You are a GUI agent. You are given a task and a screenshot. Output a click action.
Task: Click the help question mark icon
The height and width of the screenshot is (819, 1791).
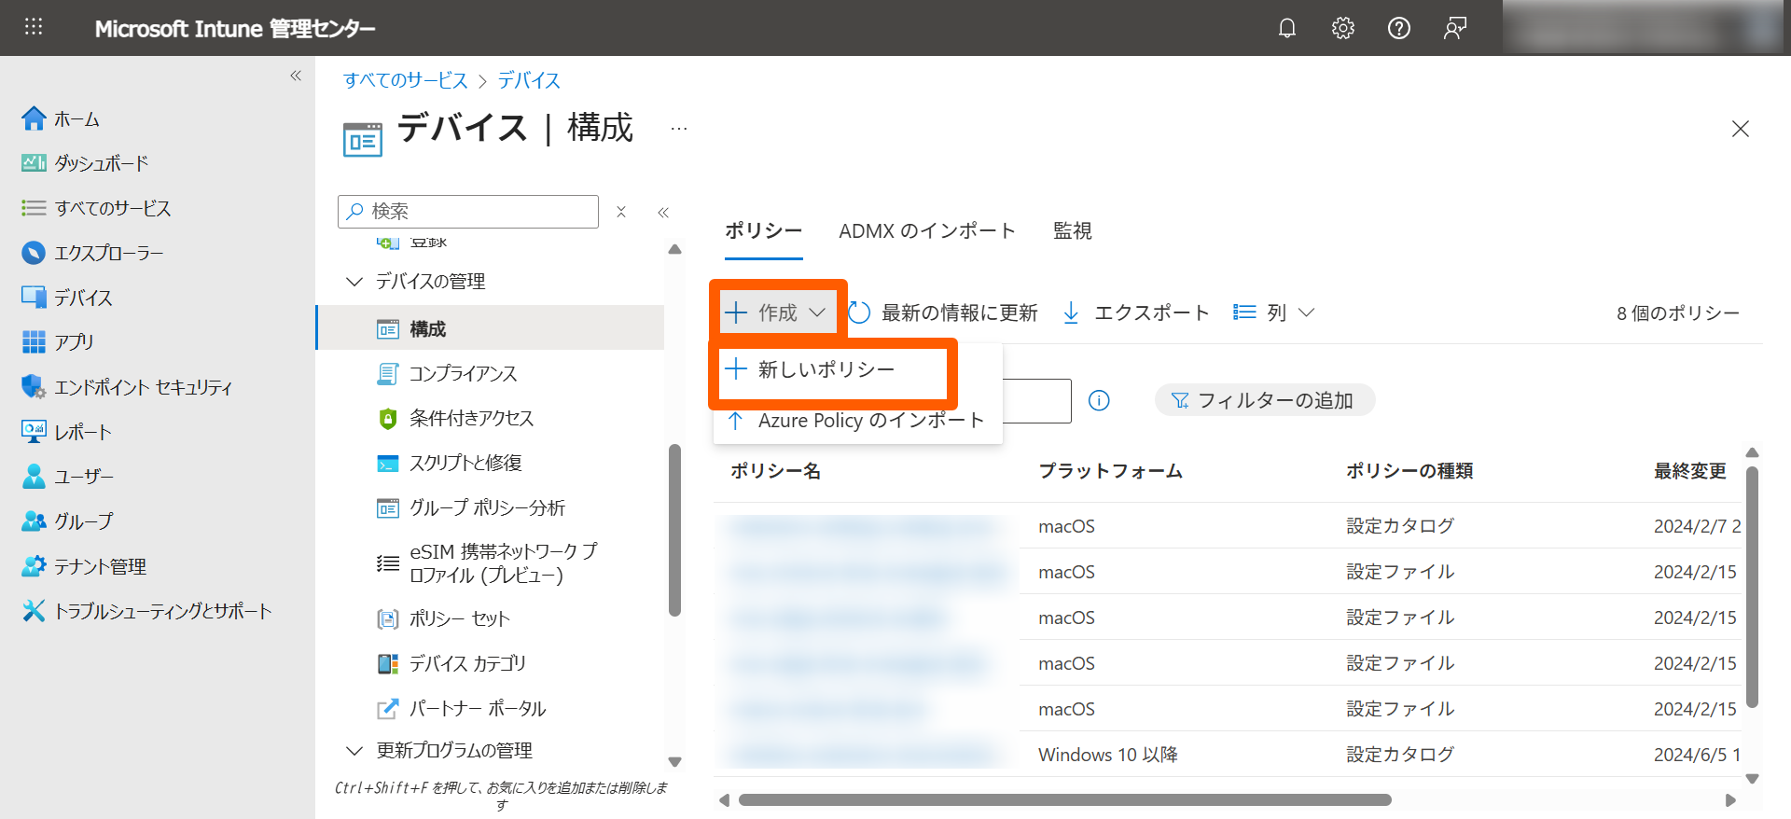click(x=1399, y=28)
